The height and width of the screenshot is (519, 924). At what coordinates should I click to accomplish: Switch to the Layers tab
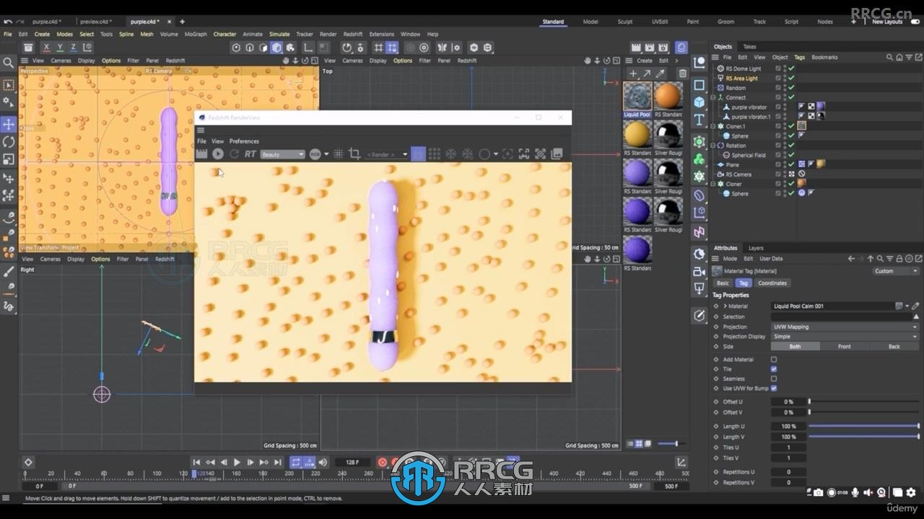click(x=756, y=248)
